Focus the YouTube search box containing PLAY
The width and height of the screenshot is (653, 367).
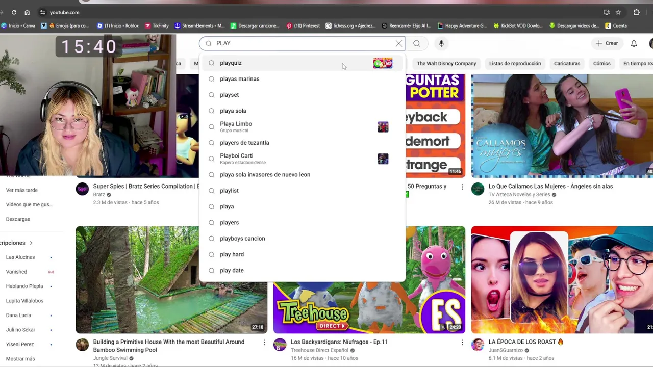(x=301, y=43)
